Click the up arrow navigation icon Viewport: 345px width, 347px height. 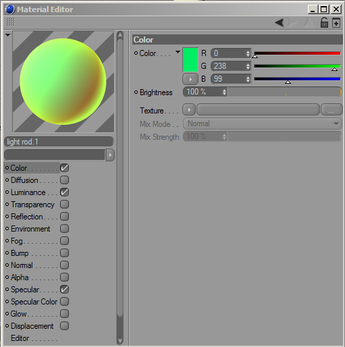tap(309, 22)
